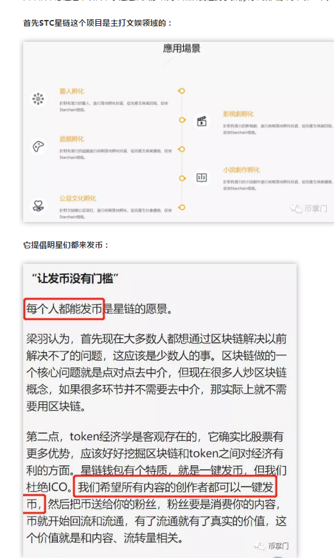Click the film clapperboard icon for 影視劇孵化
334x558 pixels.
pyautogui.click(x=202, y=122)
